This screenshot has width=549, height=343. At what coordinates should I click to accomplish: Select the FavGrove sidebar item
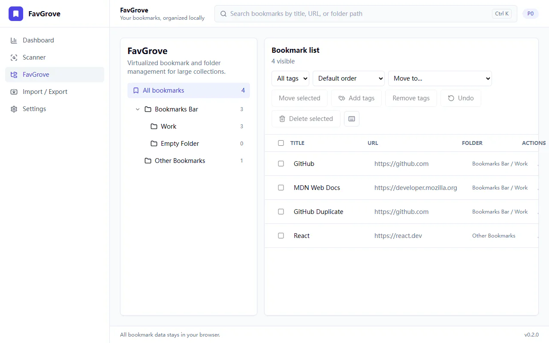[54, 75]
